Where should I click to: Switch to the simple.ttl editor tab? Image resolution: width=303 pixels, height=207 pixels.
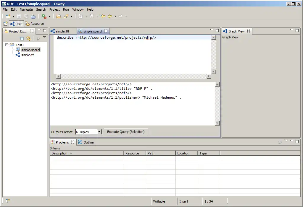pos(62,31)
